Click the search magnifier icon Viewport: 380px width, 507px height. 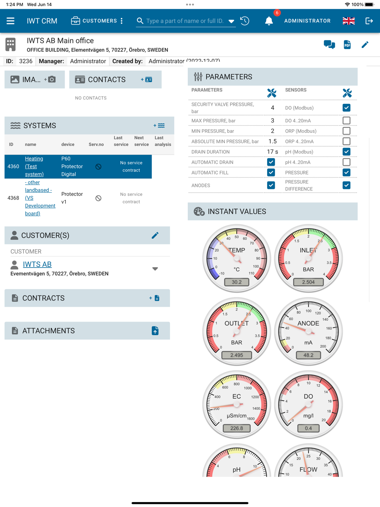click(140, 21)
